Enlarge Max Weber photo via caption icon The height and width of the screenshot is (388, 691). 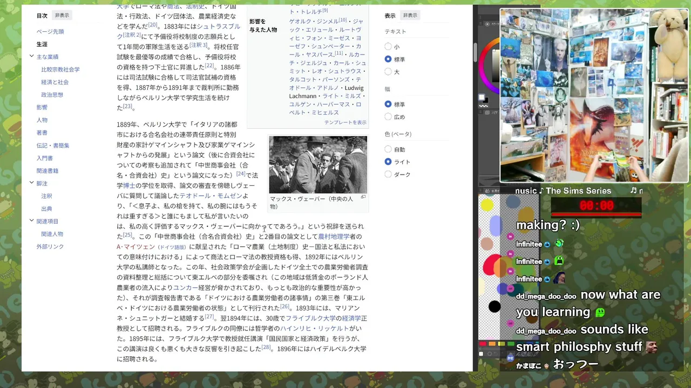(x=363, y=197)
